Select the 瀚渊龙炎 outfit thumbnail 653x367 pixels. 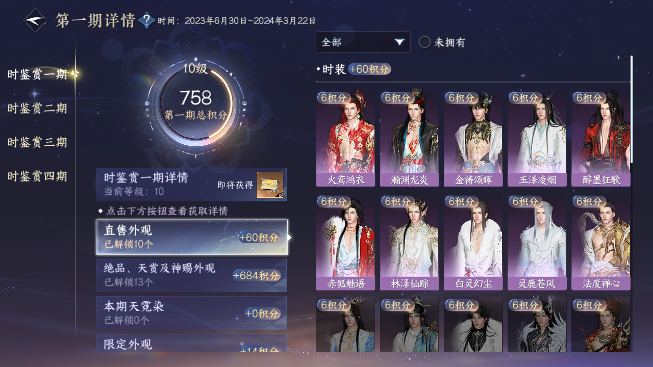409,139
